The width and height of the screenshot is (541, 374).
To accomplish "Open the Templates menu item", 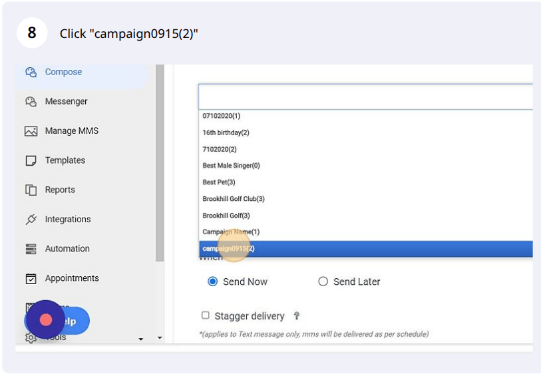I will click(x=65, y=160).
